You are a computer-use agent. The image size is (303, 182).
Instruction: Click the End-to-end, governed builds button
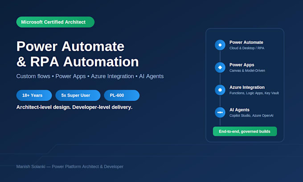(245, 131)
